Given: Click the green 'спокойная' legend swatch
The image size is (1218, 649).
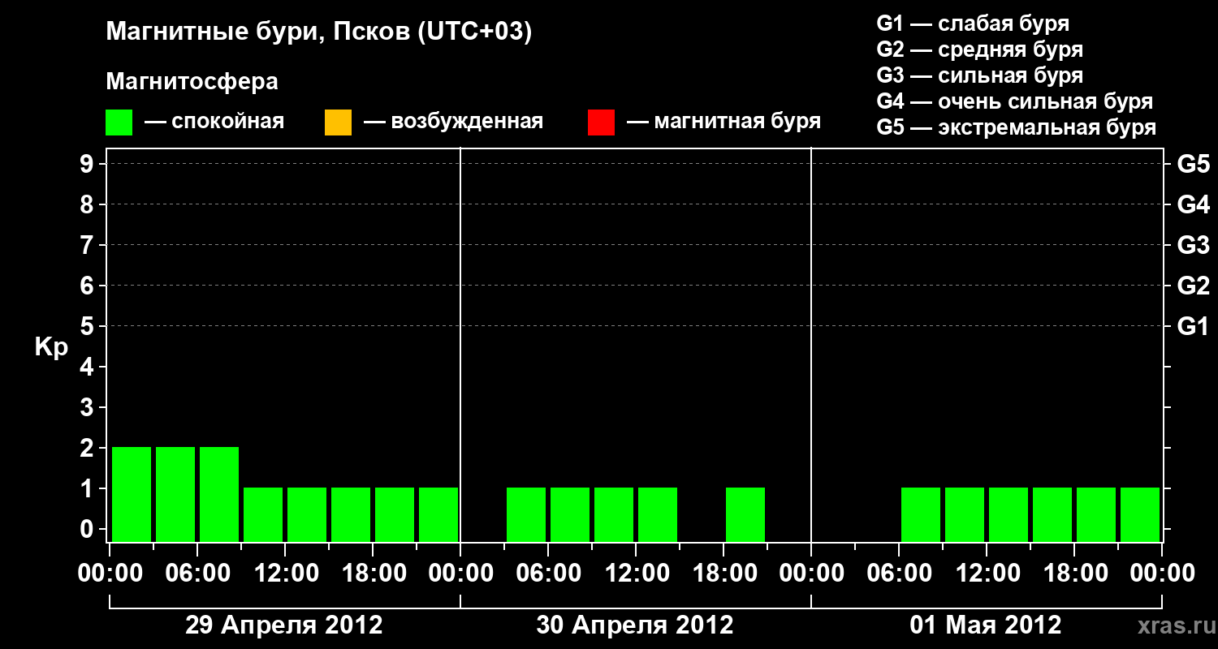Looking at the screenshot, I should pos(119,122).
